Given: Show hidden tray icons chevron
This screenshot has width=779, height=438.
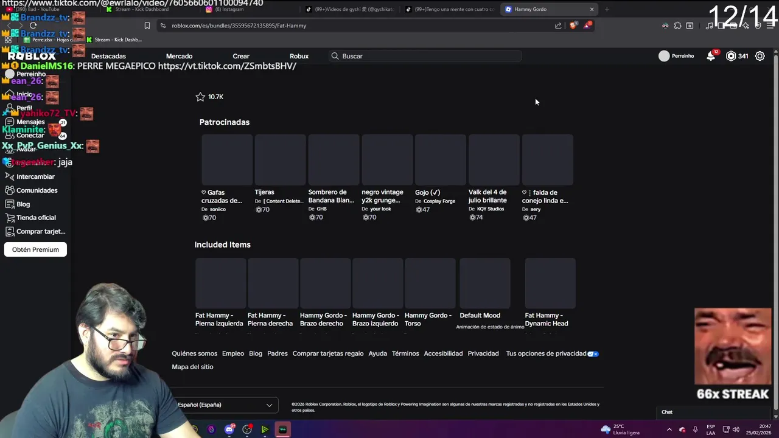Looking at the screenshot, I should [x=669, y=429].
